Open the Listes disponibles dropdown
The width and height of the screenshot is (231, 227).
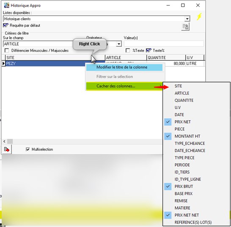(x=187, y=19)
